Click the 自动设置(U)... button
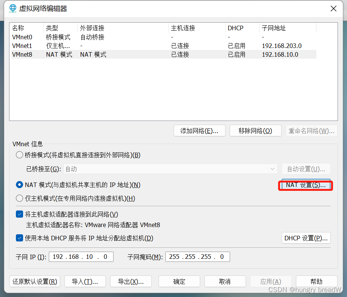 click(x=306, y=169)
